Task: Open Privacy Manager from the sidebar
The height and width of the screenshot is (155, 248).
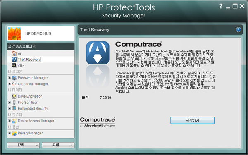Action: [30, 133]
